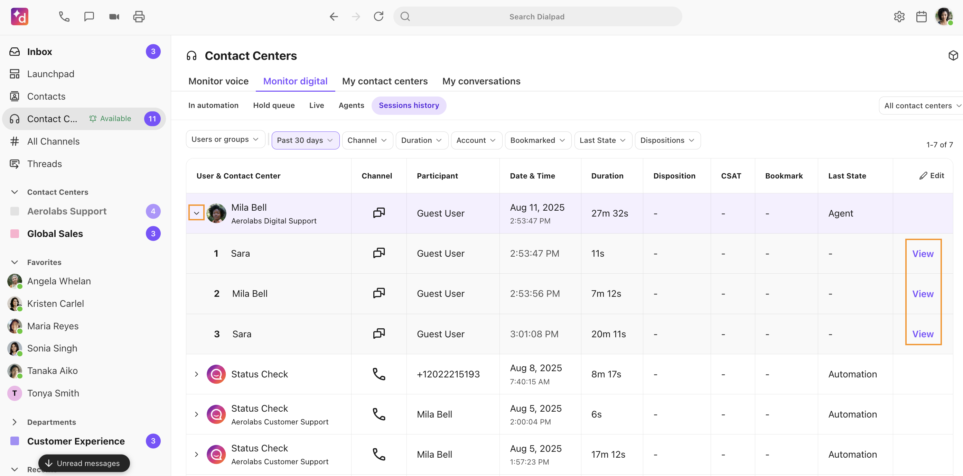
Task: Select the Live sub-tab
Action: coord(316,106)
